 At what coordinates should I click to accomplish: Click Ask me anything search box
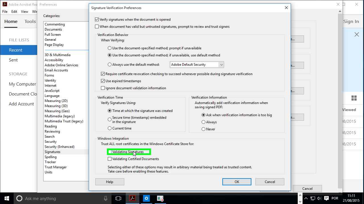tap(62, 198)
